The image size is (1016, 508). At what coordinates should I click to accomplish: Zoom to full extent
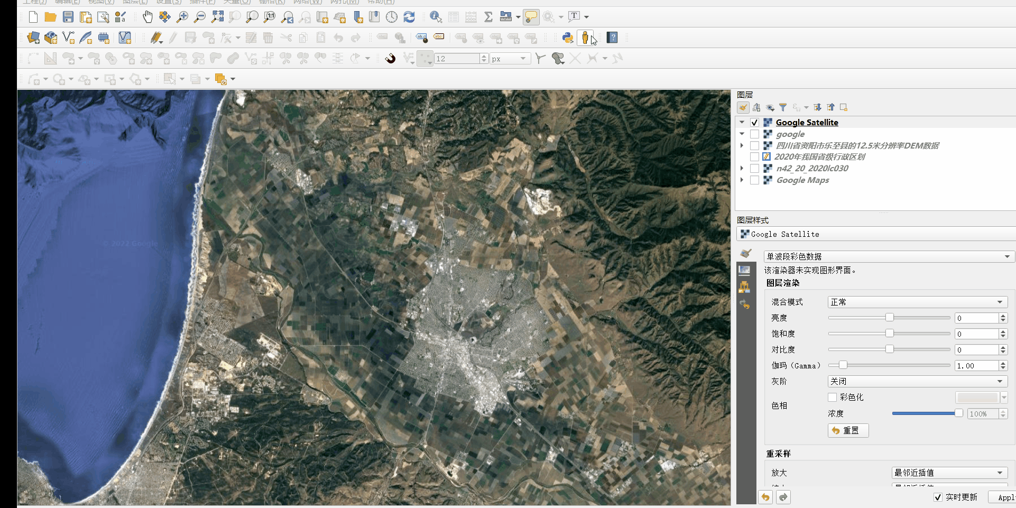click(x=217, y=17)
